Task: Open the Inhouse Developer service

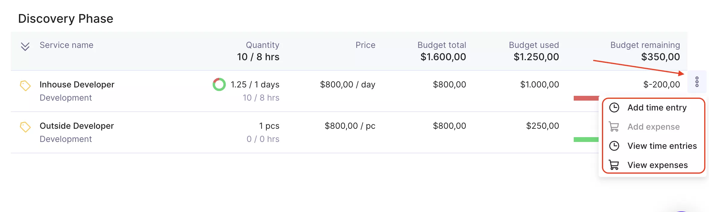Action: (x=77, y=84)
